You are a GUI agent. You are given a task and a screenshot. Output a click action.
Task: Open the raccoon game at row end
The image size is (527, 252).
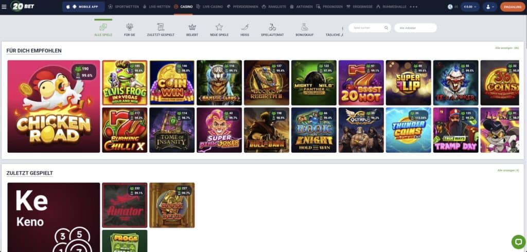point(500,130)
